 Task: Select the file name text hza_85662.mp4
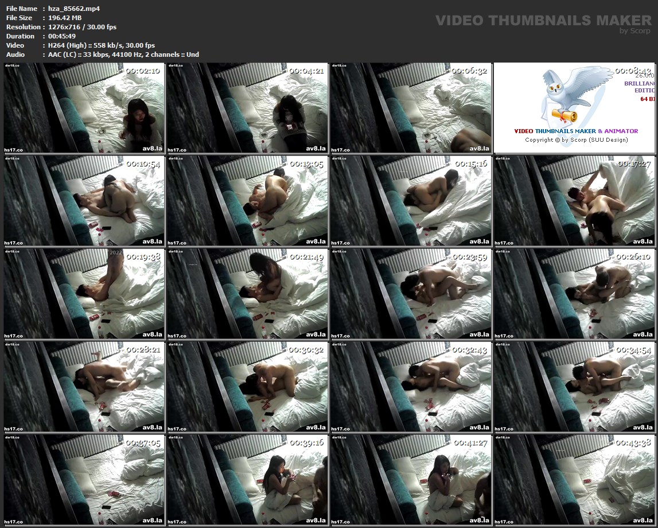point(74,9)
